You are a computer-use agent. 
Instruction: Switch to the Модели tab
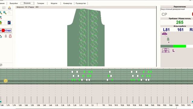point(54,3)
